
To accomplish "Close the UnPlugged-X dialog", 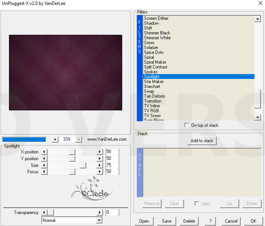I will pos(261,3).
